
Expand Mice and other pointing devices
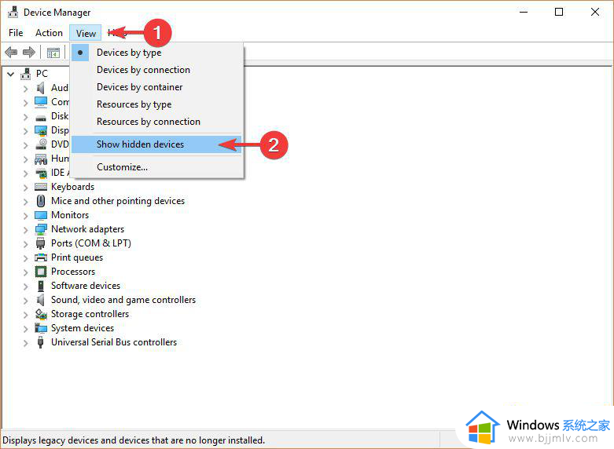[25, 202]
